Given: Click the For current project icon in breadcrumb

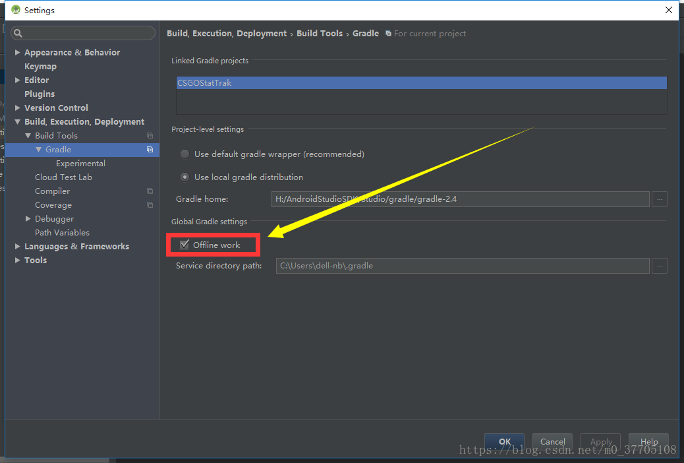Looking at the screenshot, I should click(x=388, y=34).
